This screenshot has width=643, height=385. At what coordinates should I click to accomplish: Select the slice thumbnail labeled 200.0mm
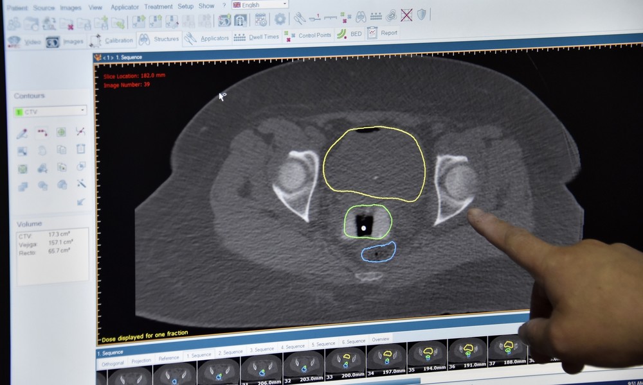coord(345,363)
